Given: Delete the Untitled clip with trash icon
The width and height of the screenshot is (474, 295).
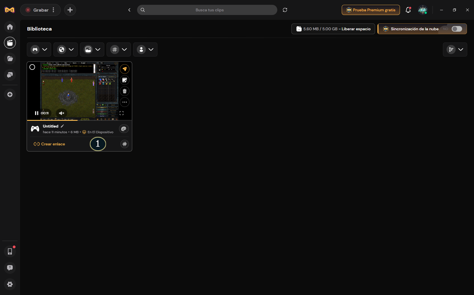Looking at the screenshot, I should (125, 91).
